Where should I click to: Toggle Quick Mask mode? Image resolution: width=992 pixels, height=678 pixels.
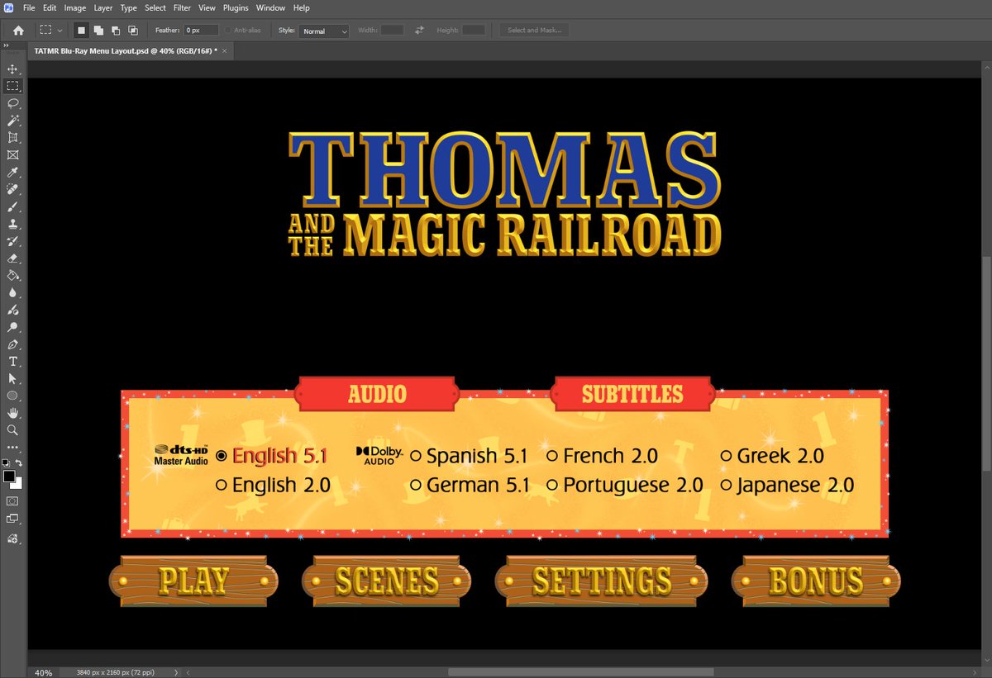coord(12,500)
